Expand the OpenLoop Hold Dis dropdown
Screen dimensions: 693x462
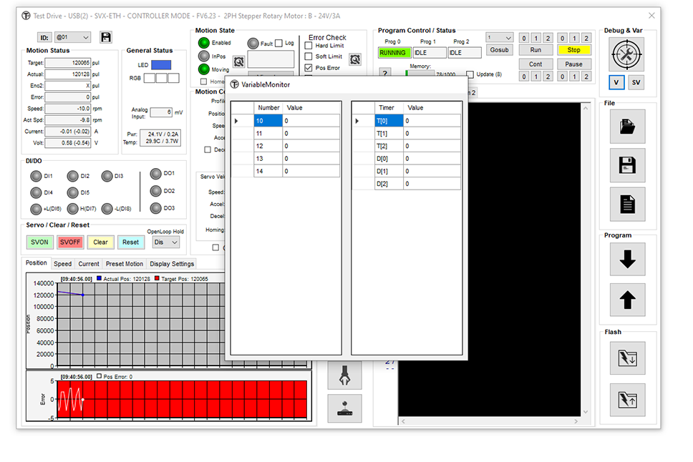tap(166, 242)
